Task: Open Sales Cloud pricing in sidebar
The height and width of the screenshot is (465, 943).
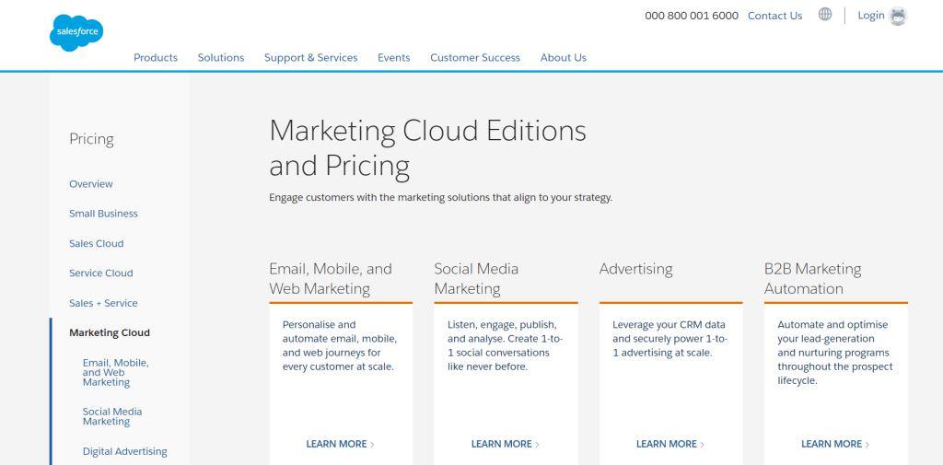Action: pos(96,244)
